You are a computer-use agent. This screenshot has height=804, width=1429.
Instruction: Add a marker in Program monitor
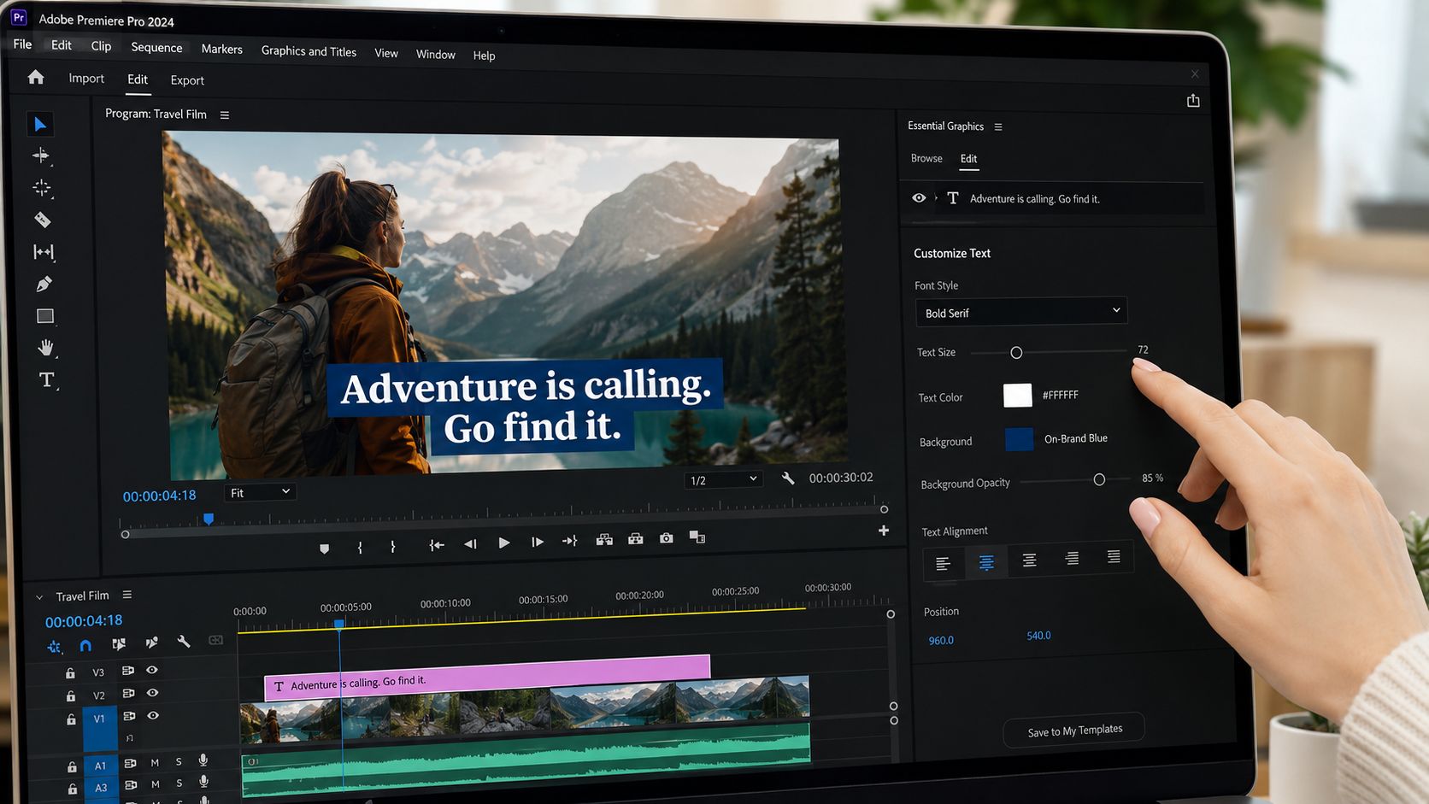click(x=324, y=549)
